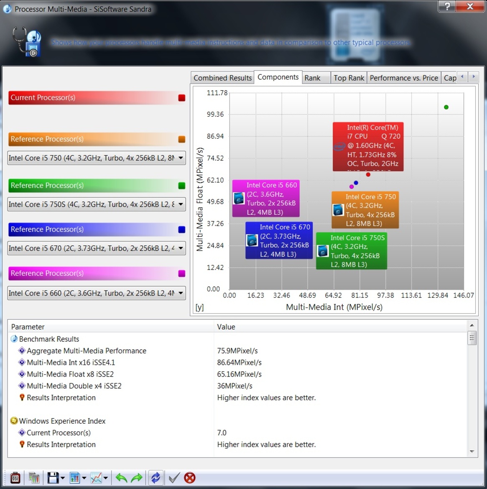Open the line graph view icon
The width and height of the screenshot is (487, 489).
pyautogui.click(x=96, y=477)
